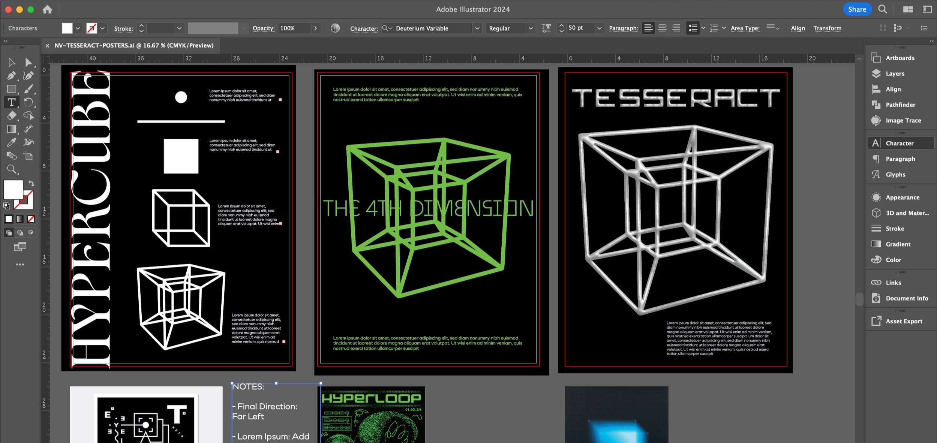The image size is (937, 443).
Task: Select the Eyedropper tool
Action: (12, 142)
